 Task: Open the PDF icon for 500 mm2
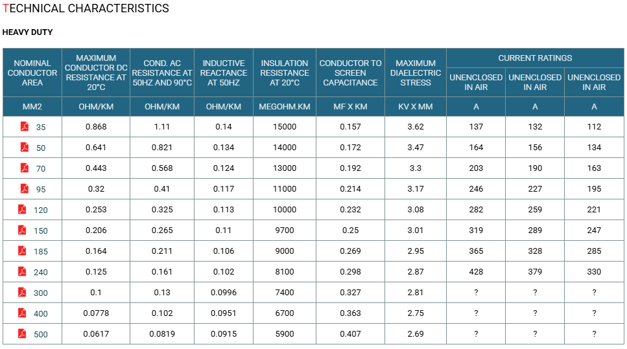(x=22, y=334)
